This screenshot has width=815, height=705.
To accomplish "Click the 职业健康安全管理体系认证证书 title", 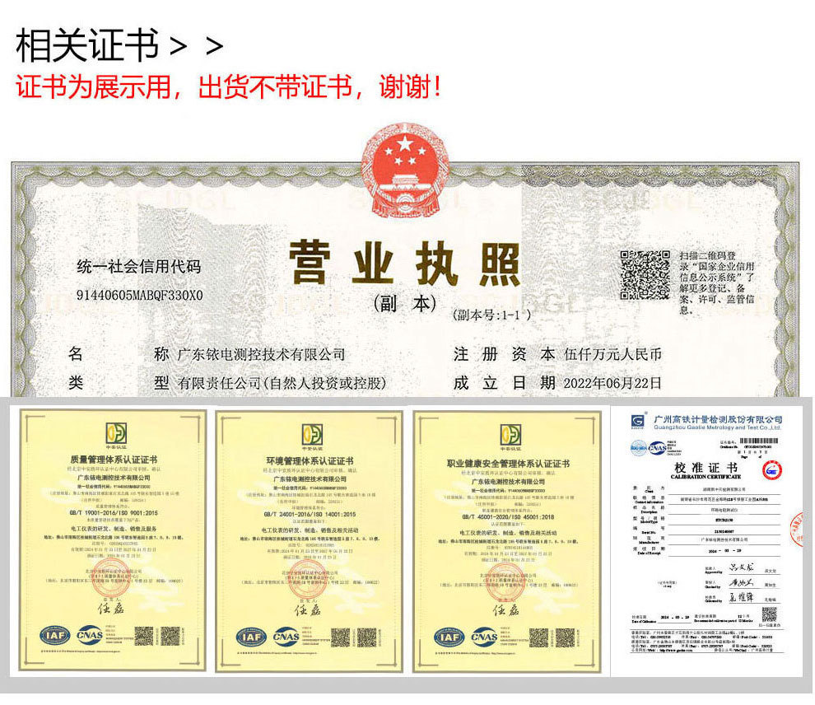I will click(508, 463).
